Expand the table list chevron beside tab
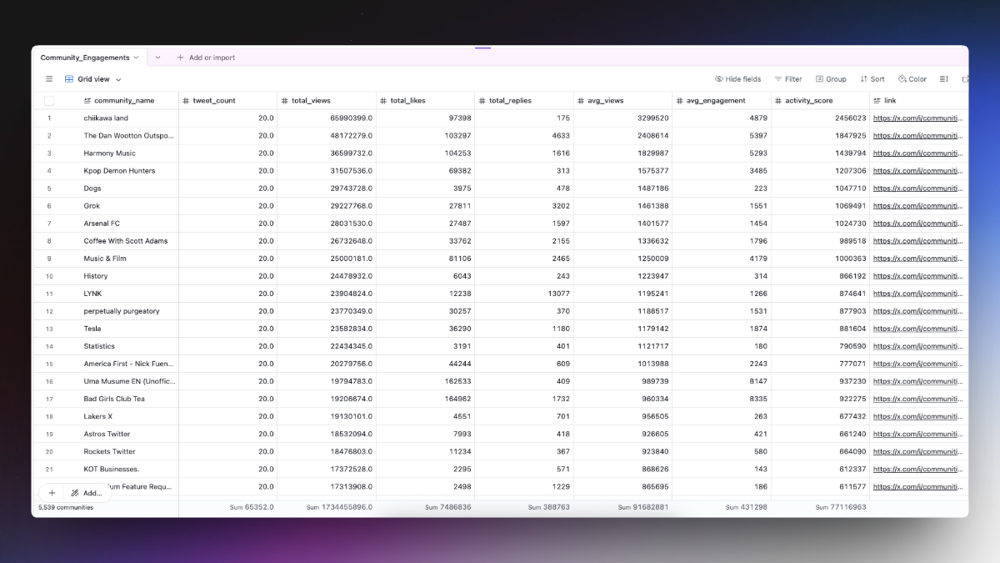 pos(157,58)
